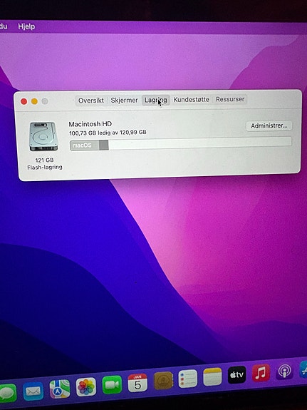The image size is (307, 410).
Task: Switch to the Oversikt tab
Action: point(91,101)
